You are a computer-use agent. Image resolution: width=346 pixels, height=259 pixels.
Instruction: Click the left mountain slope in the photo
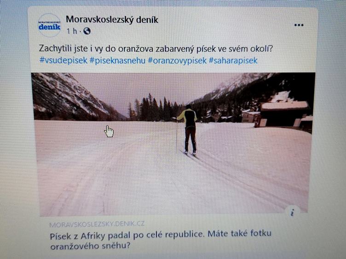(x=70, y=97)
